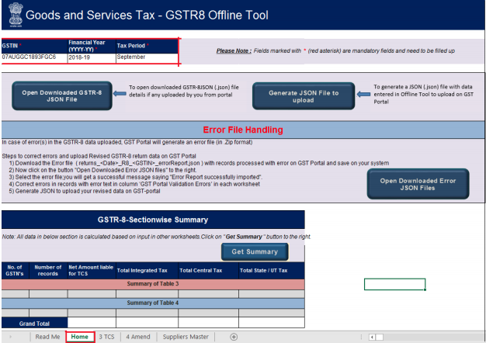Click the horizontal scrollbar thumb
The width and height of the screenshot is (486, 343).
pyautogui.click(x=380, y=337)
